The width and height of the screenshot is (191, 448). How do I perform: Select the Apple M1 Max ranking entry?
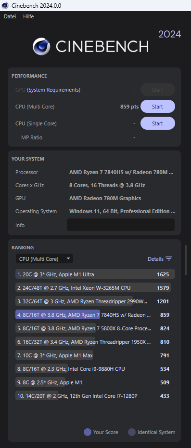tap(95, 355)
